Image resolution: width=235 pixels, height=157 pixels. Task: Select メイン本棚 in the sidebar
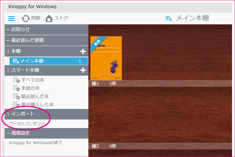click(49, 61)
